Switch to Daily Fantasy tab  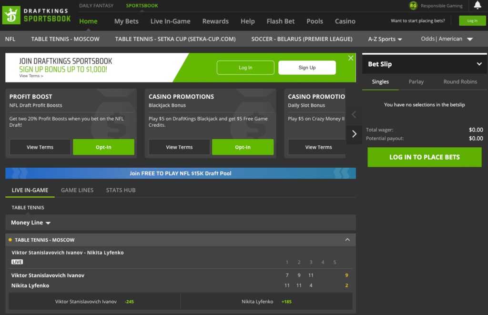click(96, 6)
